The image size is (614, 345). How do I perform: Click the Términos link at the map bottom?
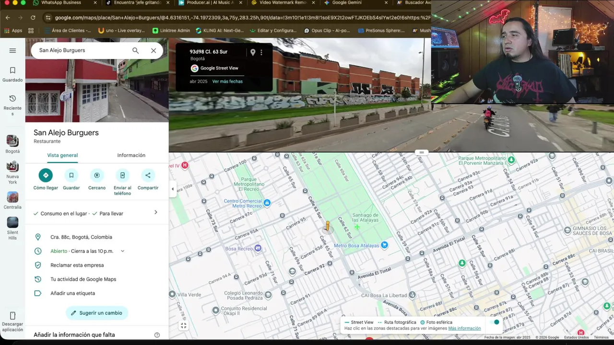[x=601, y=337]
